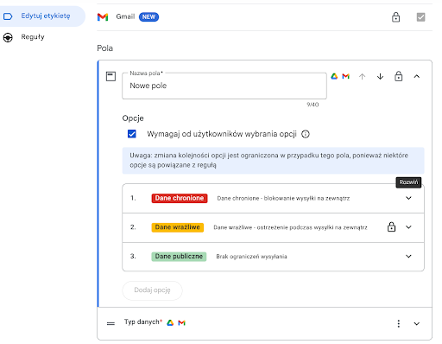
Task: Toggle the Gmail enabled checkbox
Action: pos(420,17)
